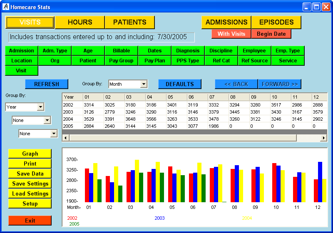Click the 2003 legend label in chart
The height and width of the screenshot is (233, 333).
(159, 218)
